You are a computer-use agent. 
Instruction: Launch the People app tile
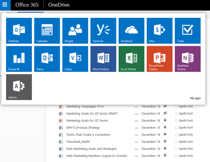pyautogui.click(x=75, y=31)
